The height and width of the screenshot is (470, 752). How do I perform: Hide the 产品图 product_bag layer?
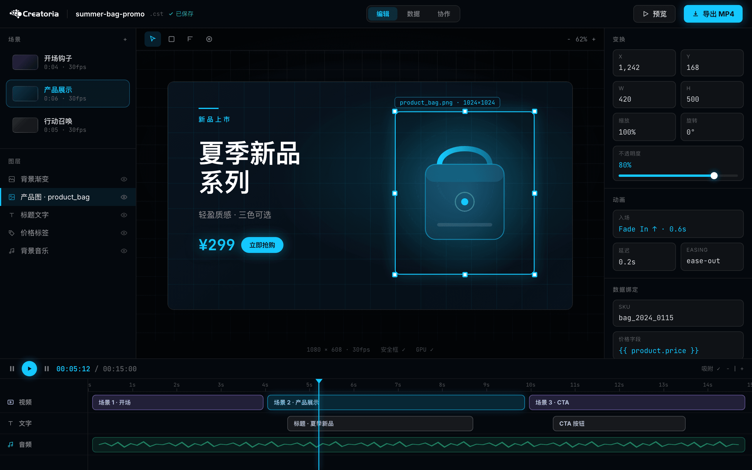click(124, 197)
